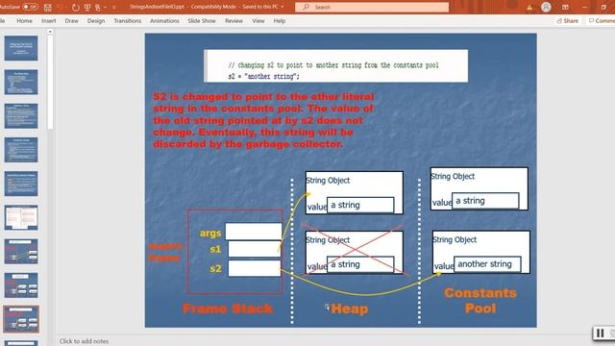The width and height of the screenshot is (615, 346).
Task: Select the fourth slide thumbnail
Action: [x=21, y=150]
